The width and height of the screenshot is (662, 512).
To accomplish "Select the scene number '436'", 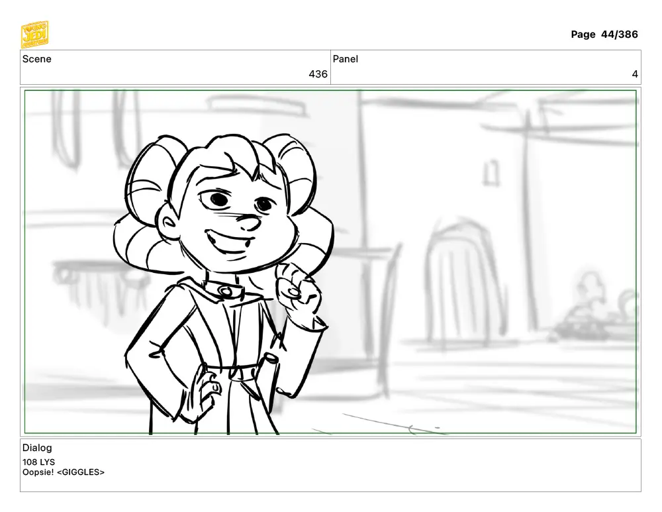I will point(318,74).
